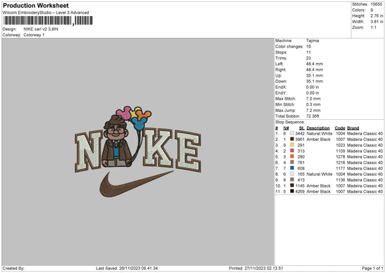Click the Stitches value '15650'
386x273 pixels.
376,5
